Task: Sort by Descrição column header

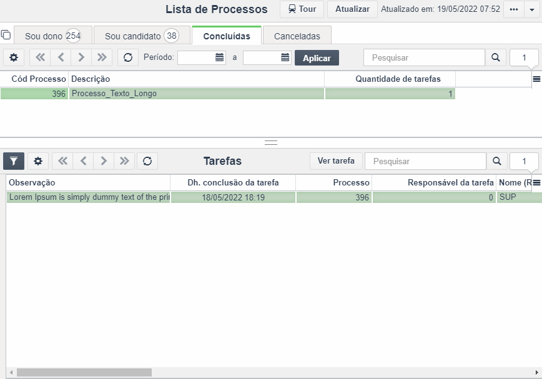Action: [x=196, y=79]
